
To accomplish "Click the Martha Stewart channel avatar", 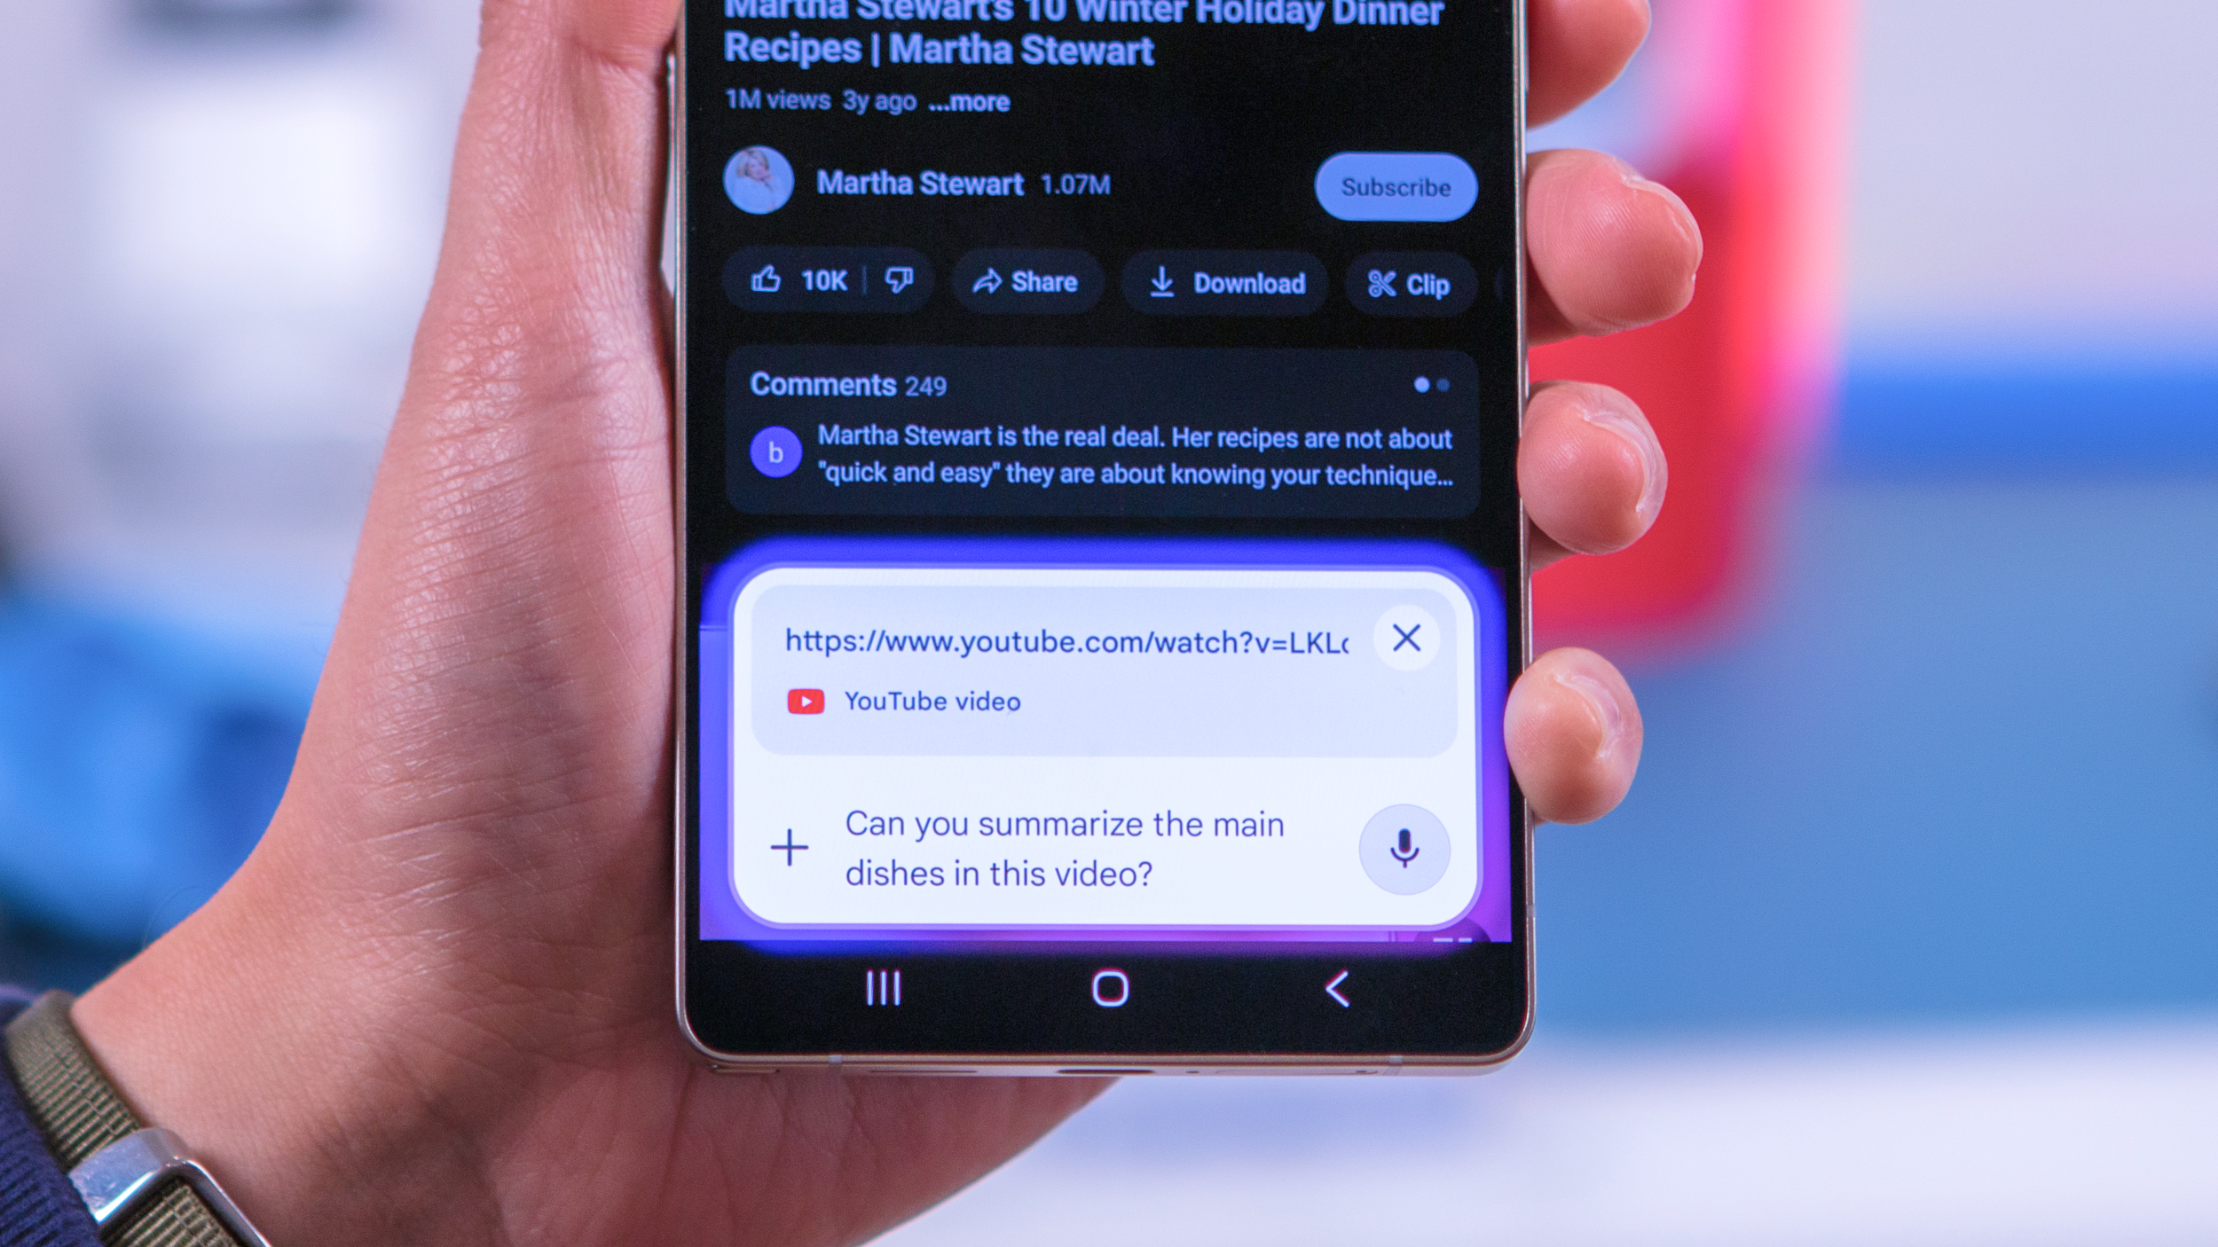I will point(759,185).
